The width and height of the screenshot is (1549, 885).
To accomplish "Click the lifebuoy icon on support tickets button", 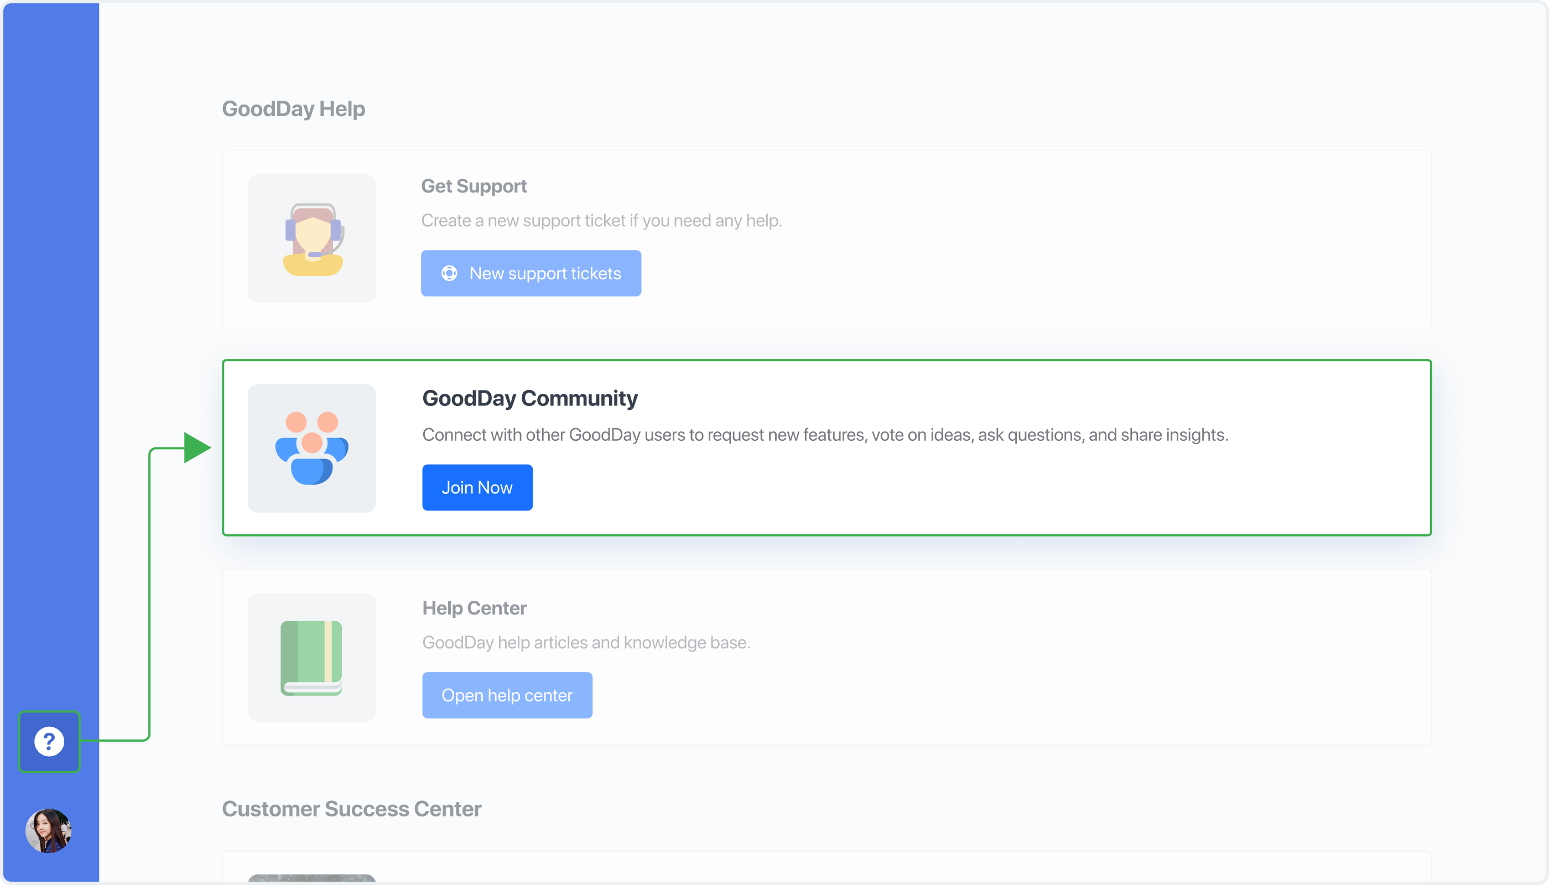I will [x=449, y=274].
